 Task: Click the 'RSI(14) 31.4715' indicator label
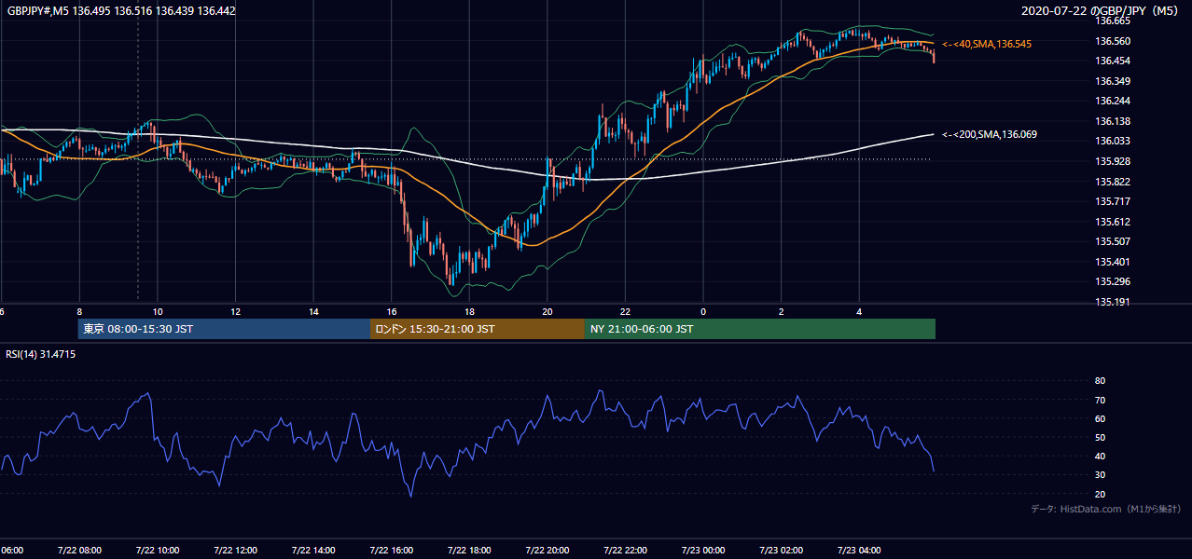tap(41, 354)
